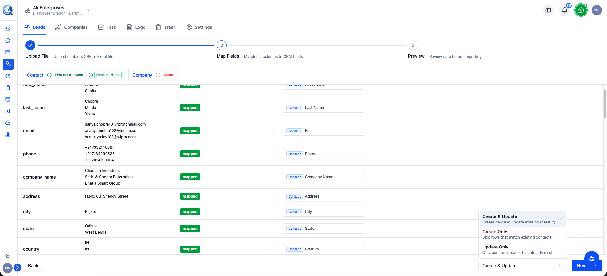Switch to the Task tab

pos(107,27)
